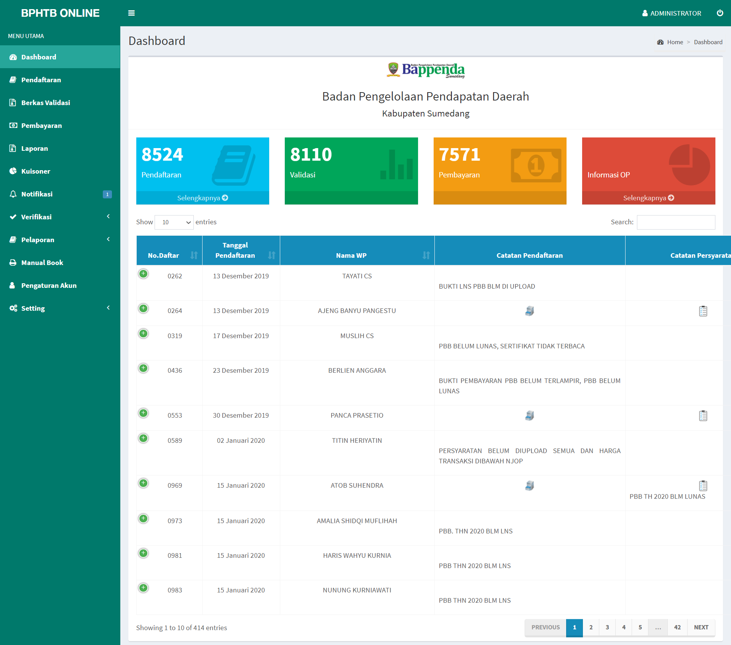Click the hamburger sidebar toggle icon
Screen dimensions: 731x645
131,13
